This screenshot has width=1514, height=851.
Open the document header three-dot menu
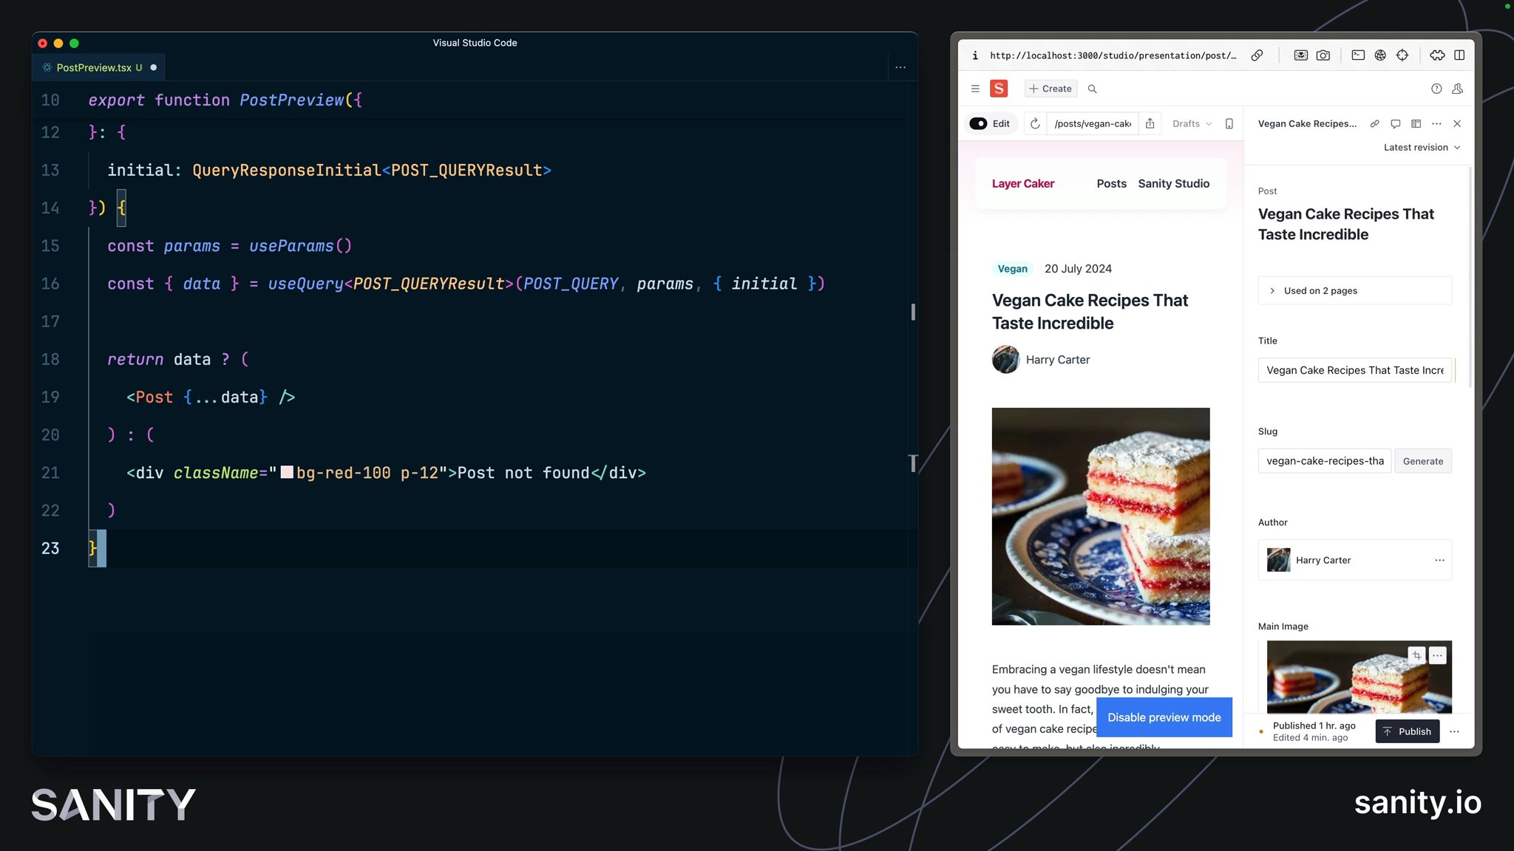pyautogui.click(x=1436, y=123)
